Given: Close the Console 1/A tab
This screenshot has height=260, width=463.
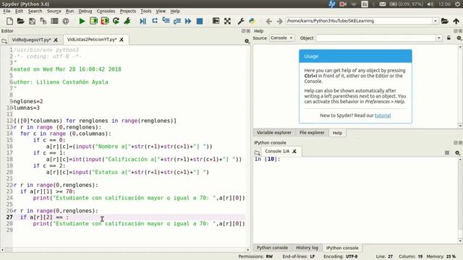Looking at the screenshot, I should (294, 151).
